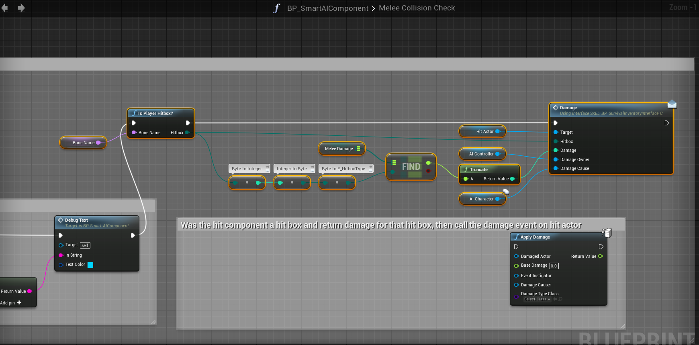
Task: Click the Melee Damage map output pin
Action: tap(358, 149)
